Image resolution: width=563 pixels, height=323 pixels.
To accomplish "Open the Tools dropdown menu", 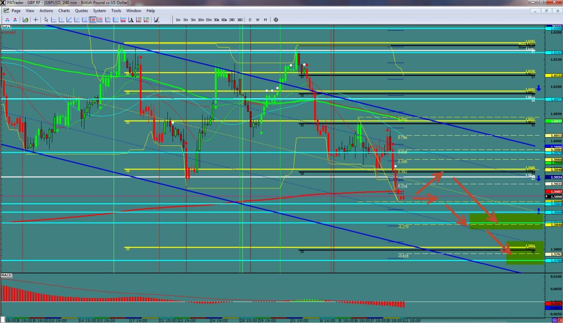I will click(116, 10).
